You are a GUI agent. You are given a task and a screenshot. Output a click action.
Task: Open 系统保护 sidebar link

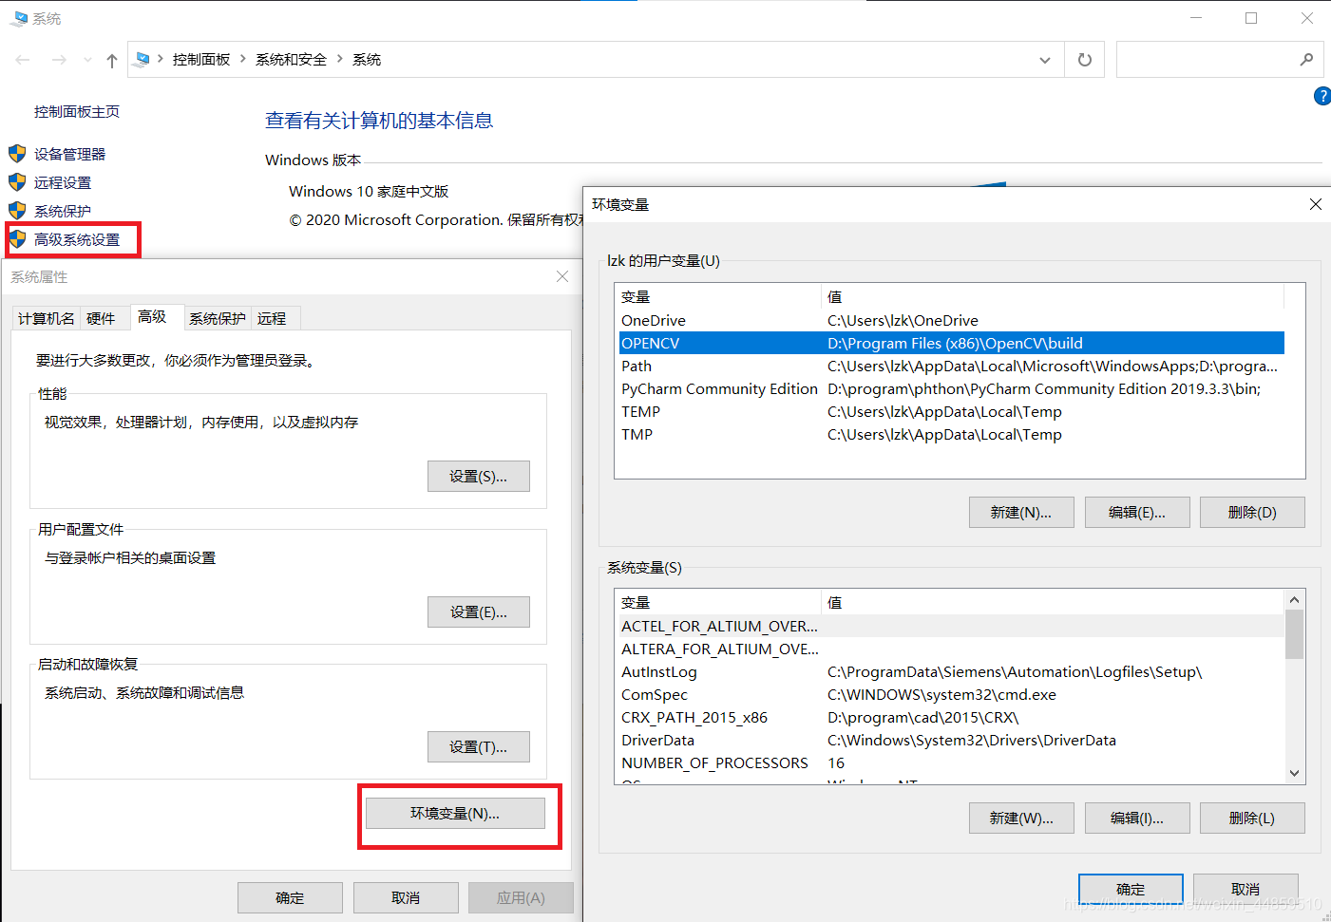(x=63, y=212)
